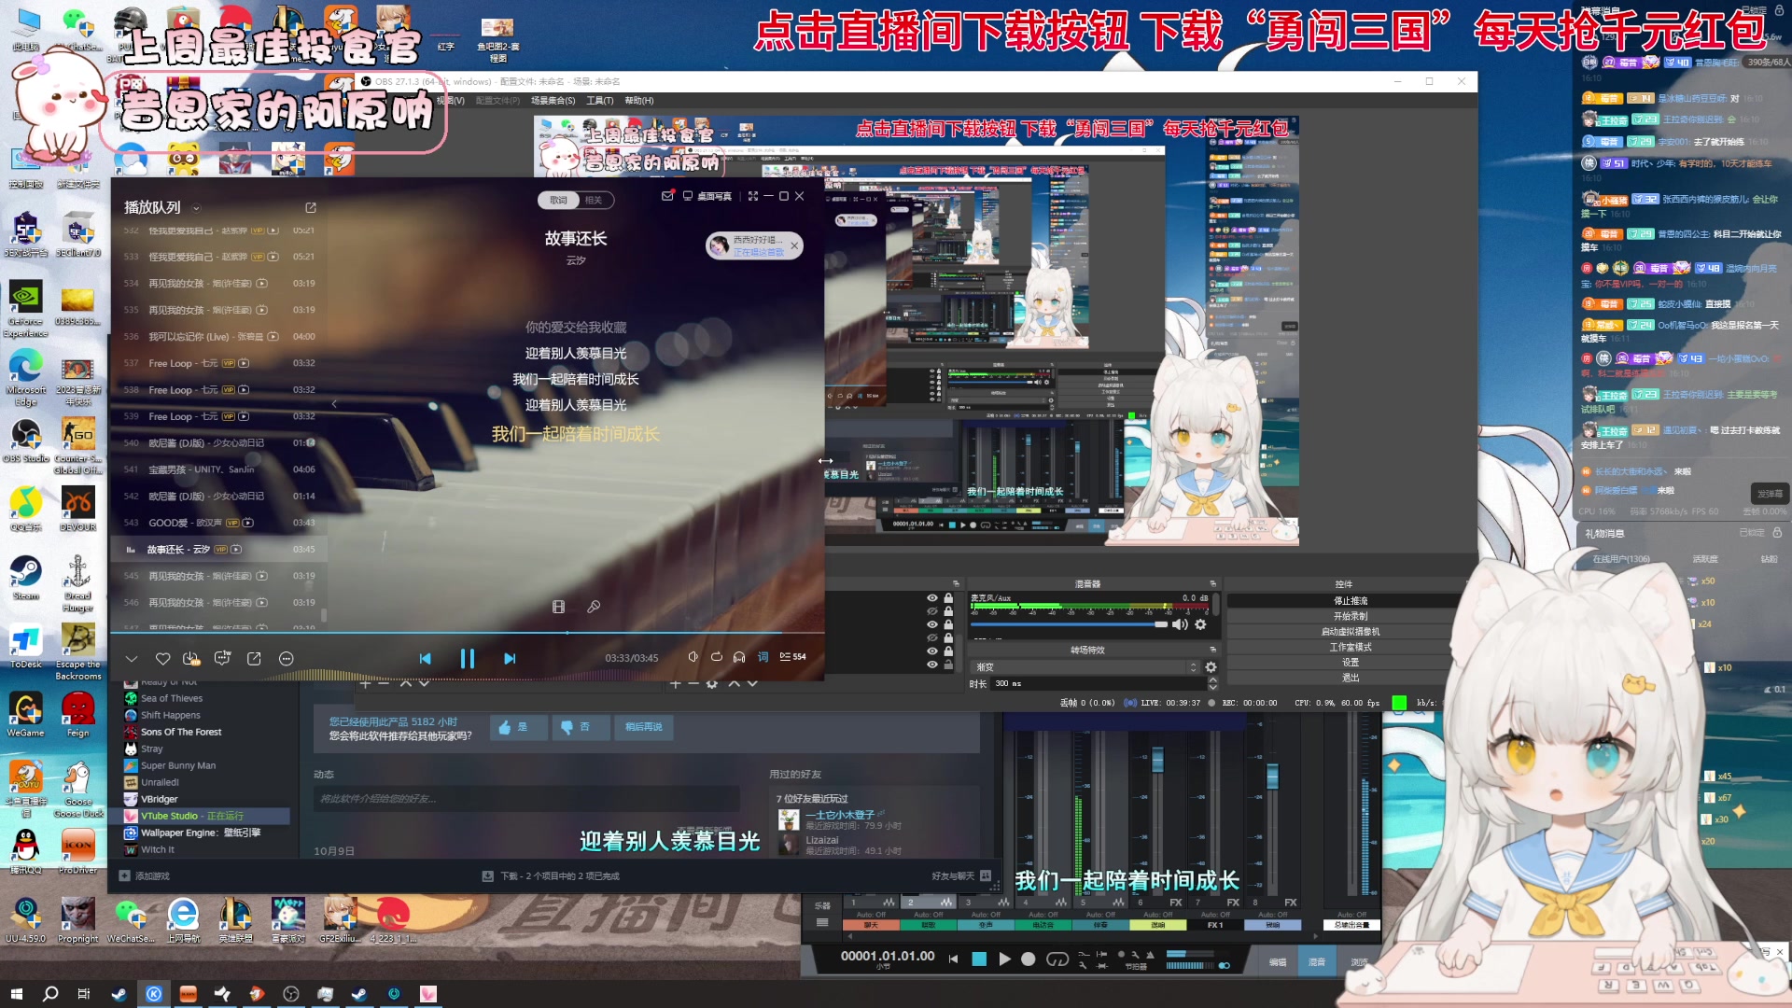Collapse the music player down chevron

click(x=132, y=659)
